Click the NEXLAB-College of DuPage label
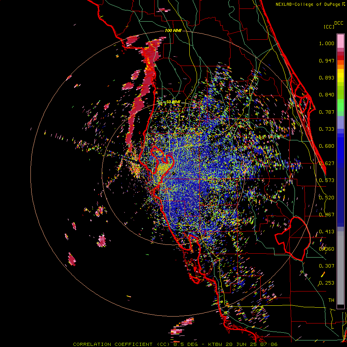347x347 pixels. (x=308, y=4)
